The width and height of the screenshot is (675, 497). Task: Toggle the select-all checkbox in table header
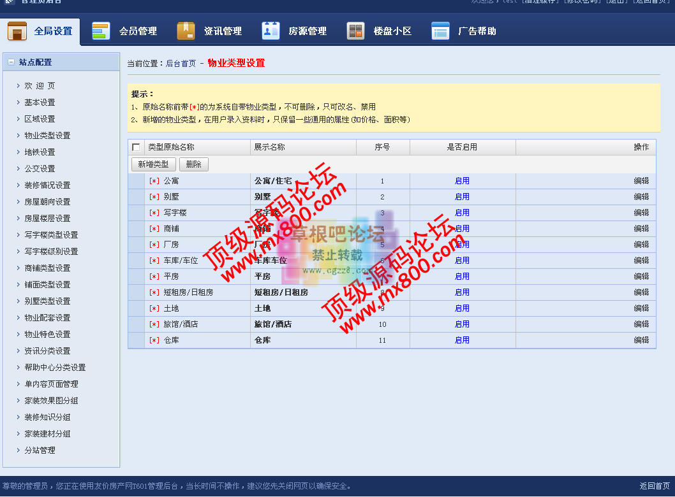click(136, 147)
